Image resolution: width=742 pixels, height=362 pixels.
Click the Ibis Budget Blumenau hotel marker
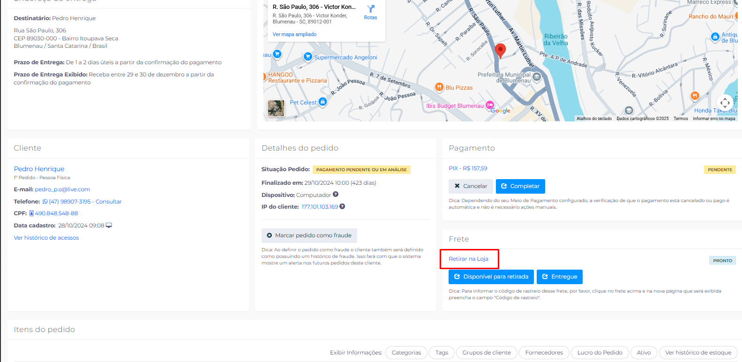point(489,105)
